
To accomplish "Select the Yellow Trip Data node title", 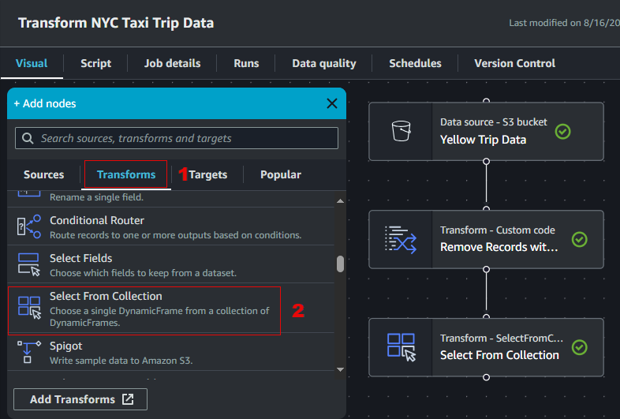I will 484,140.
